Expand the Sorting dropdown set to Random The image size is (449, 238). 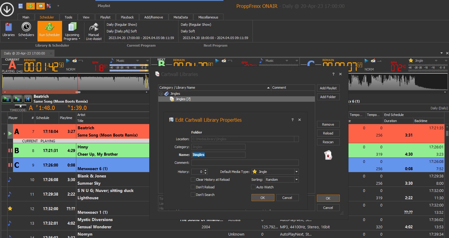(x=296, y=180)
